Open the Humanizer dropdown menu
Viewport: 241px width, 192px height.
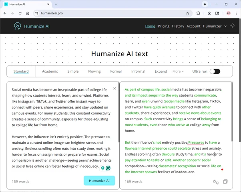(214, 26)
